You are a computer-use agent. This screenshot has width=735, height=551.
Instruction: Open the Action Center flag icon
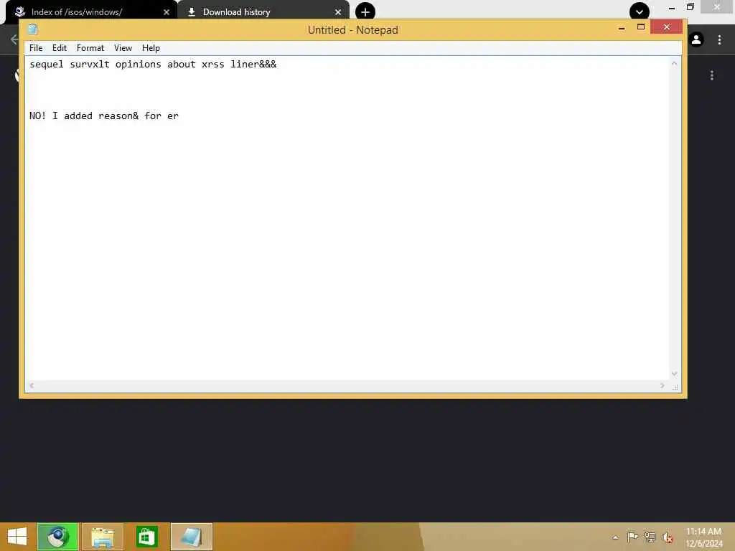pos(632,537)
